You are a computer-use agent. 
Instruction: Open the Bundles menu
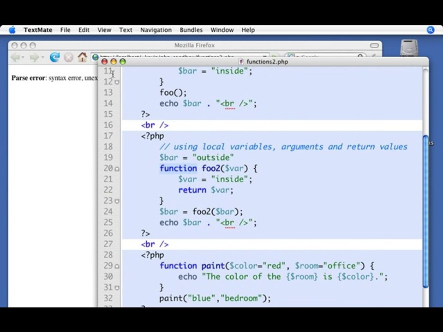[191, 30]
